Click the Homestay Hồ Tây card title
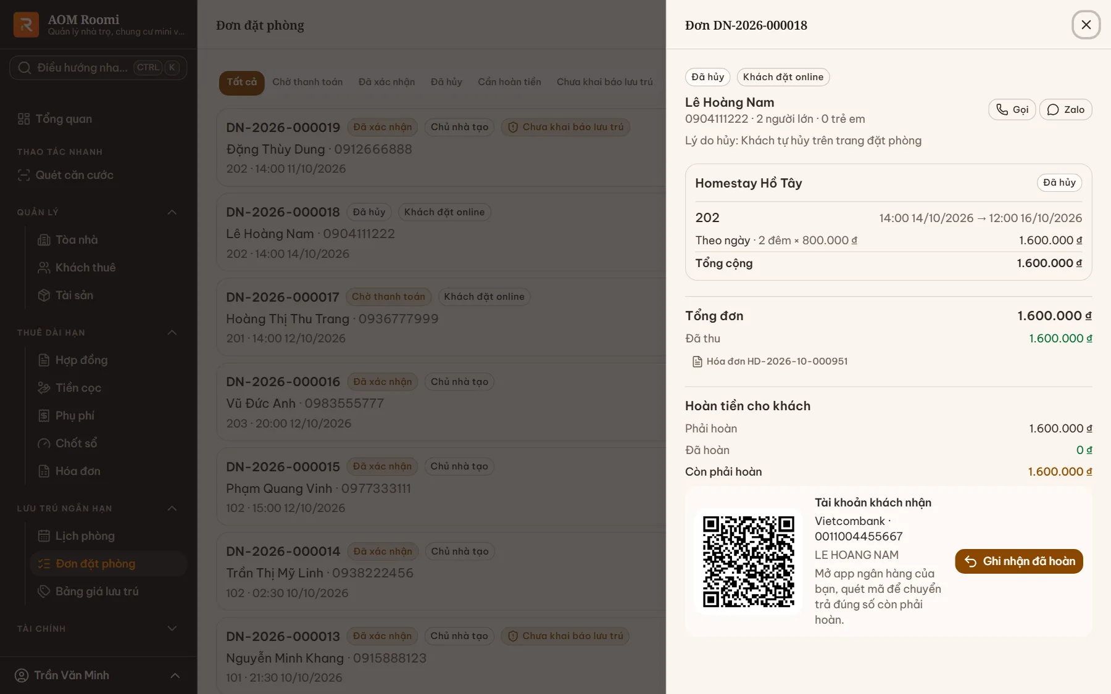 coord(749,183)
